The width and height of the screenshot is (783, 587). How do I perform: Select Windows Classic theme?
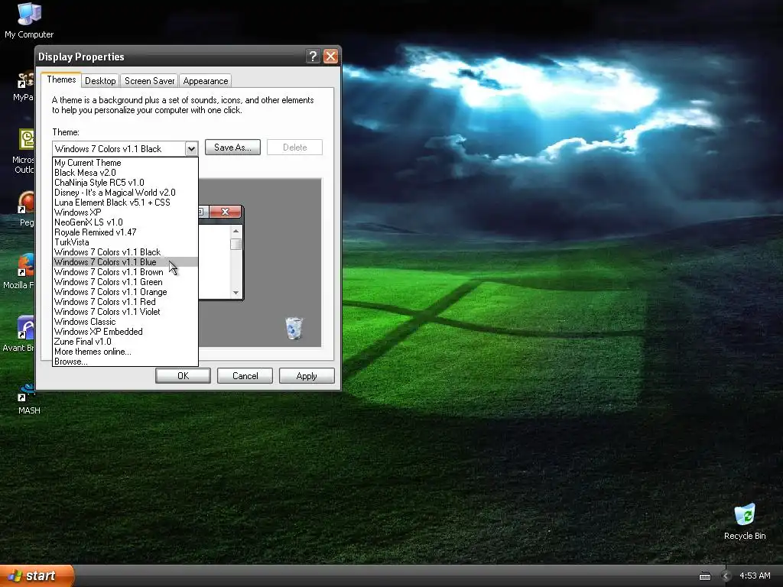[x=125, y=322]
